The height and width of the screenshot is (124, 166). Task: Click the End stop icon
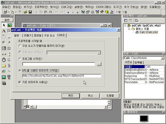click(77, 12)
